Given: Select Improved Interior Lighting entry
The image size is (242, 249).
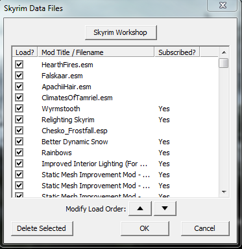Looking at the screenshot, I should click(94, 164).
